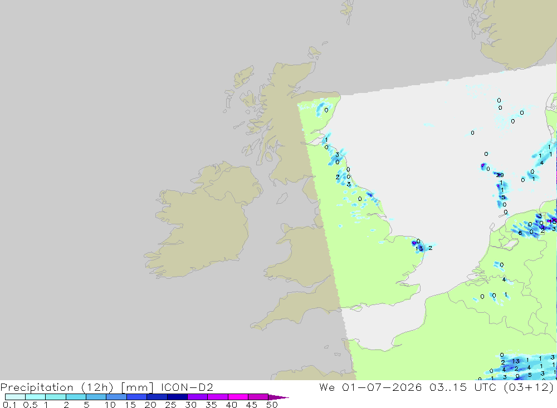Click the date text "01-07-2026"

[382, 387]
